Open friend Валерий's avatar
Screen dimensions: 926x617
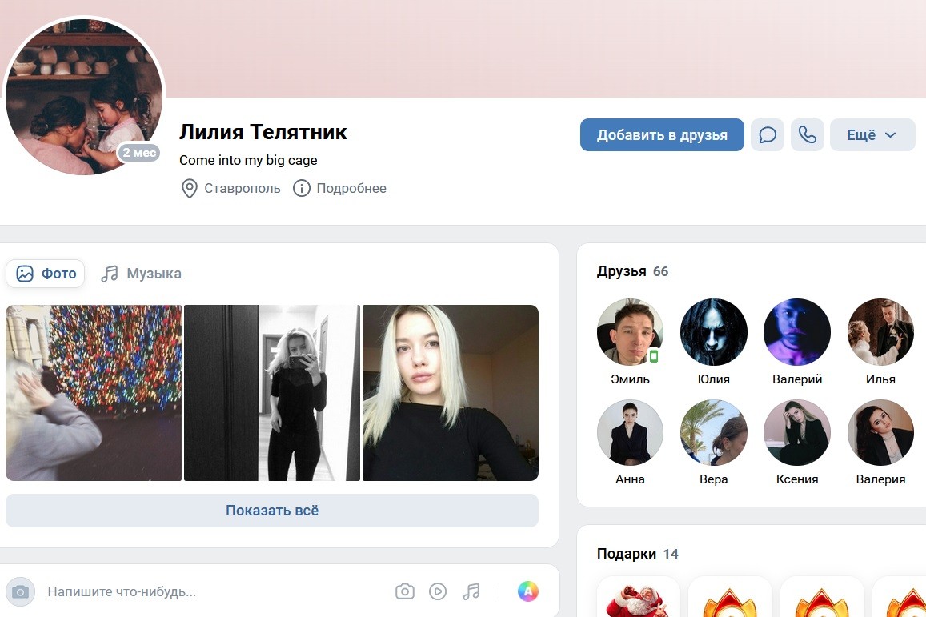click(797, 332)
